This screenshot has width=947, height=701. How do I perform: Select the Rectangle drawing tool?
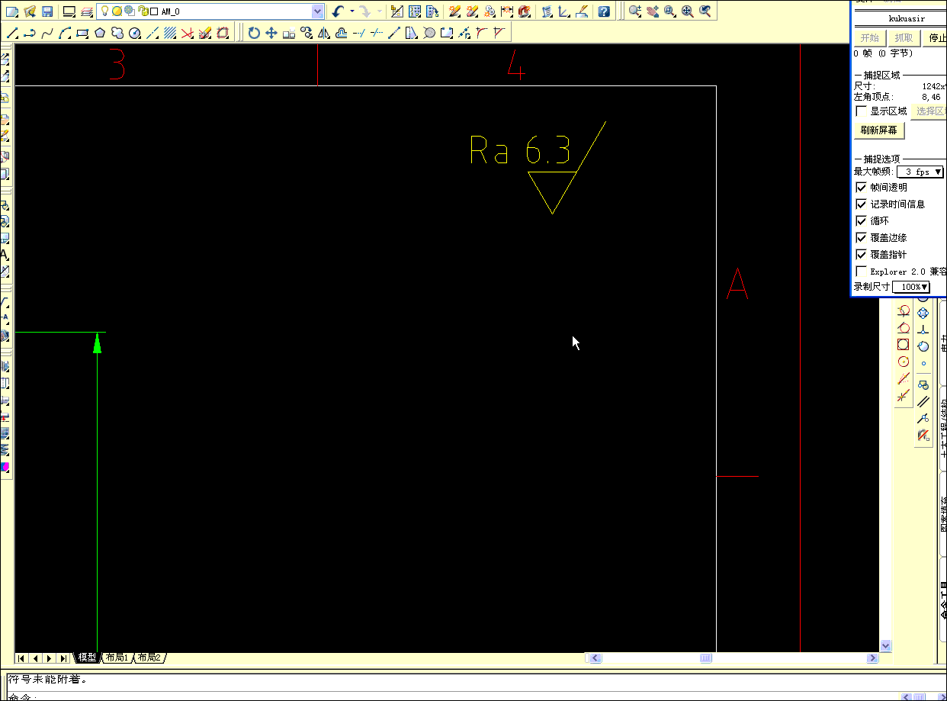[82, 33]
